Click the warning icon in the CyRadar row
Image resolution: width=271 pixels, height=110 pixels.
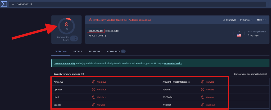tap(94, 89)
